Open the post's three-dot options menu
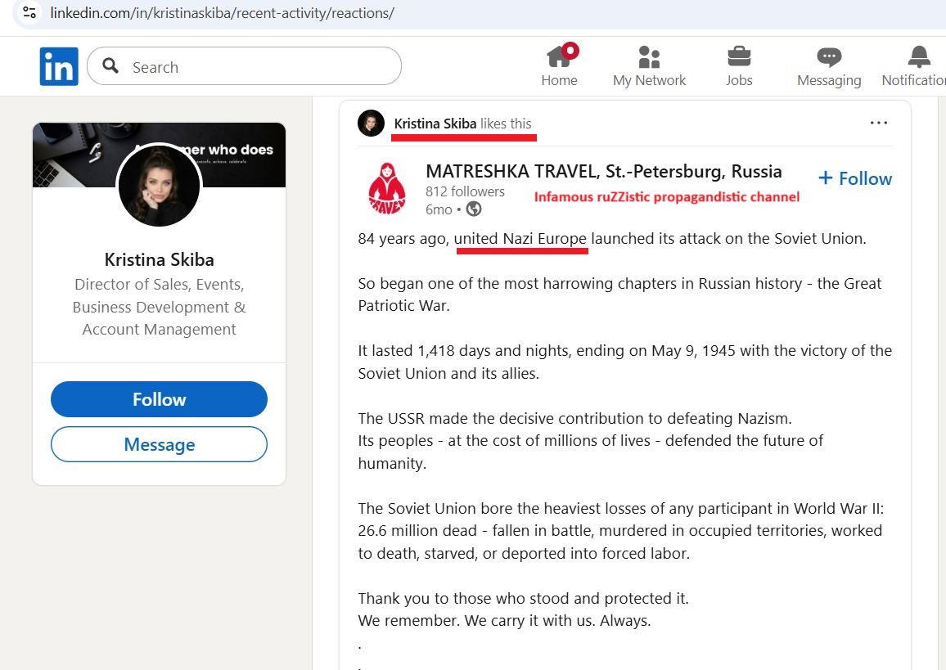946x670 pixels. click(879, 123)
